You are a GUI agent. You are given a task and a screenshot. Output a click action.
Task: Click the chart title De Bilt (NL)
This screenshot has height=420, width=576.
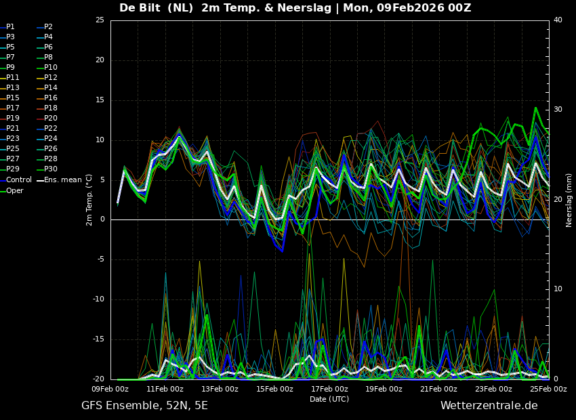click(x=165, y=8)
